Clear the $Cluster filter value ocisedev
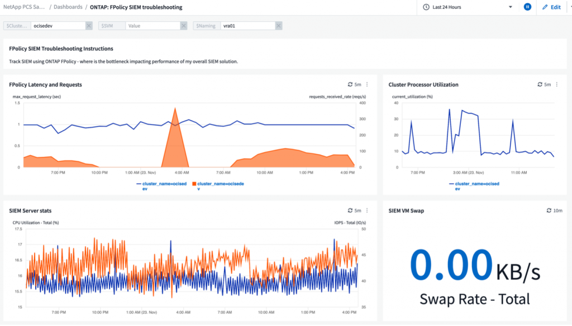 (x=89, y=26)
